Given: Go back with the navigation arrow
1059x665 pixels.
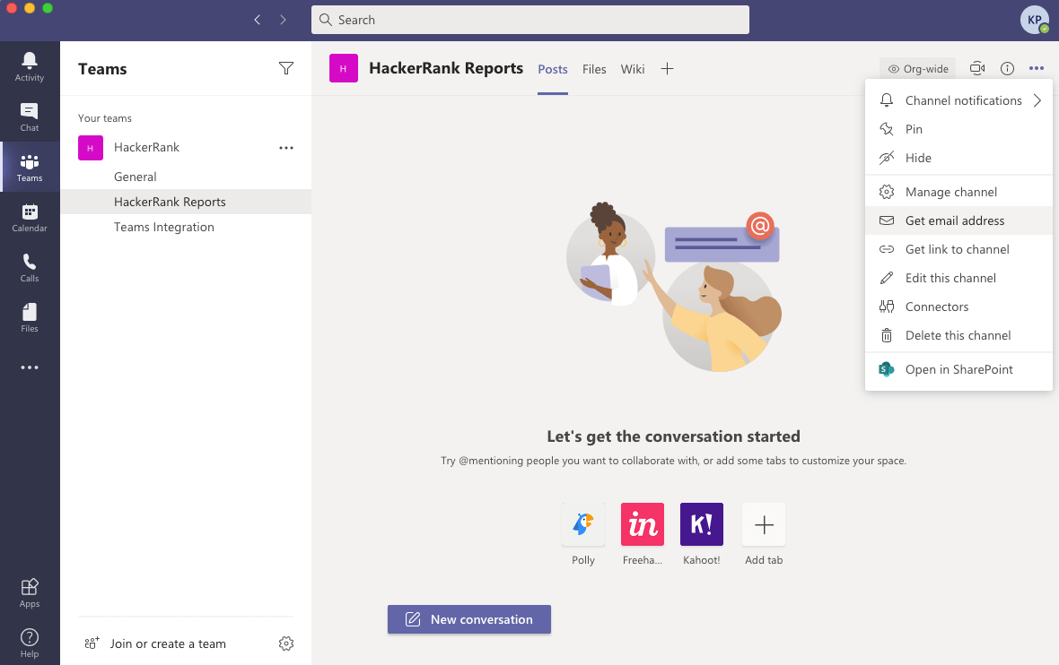Looking at the screenshot, I should click(258, 20).
